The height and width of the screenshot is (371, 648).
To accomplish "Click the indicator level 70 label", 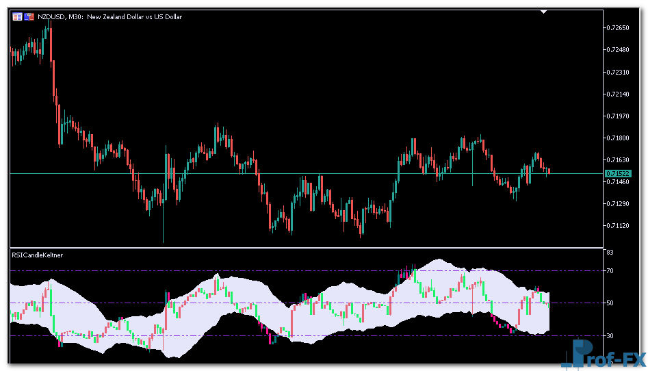I will (610, 271).
